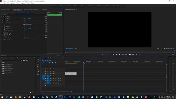Select the Track Select Forward tool
176x99 pixels.
coord(38,62)
